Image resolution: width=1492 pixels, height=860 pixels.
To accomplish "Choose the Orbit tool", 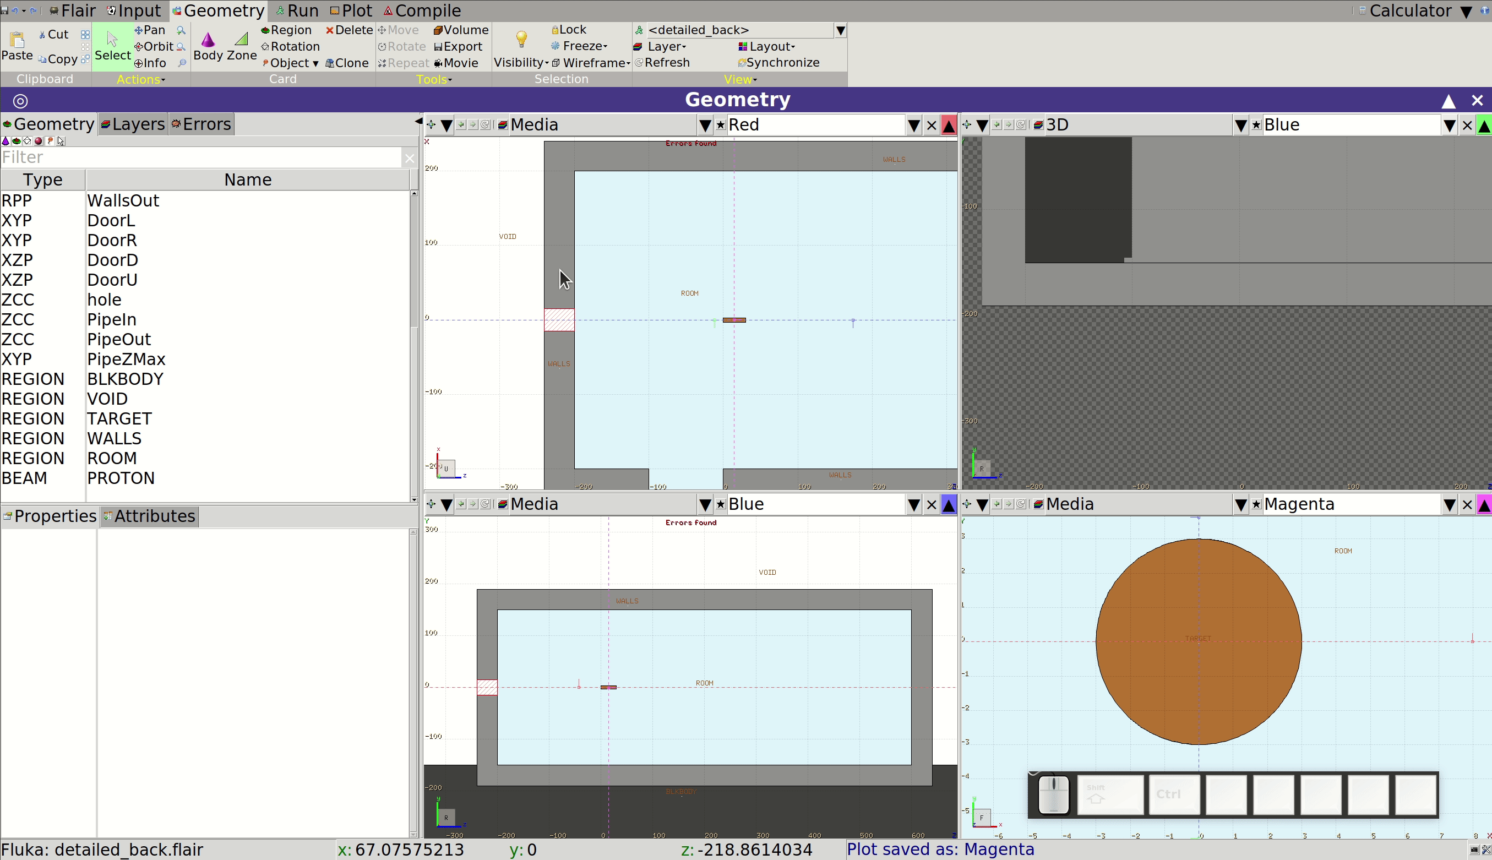I will click(x=154, y=46).
